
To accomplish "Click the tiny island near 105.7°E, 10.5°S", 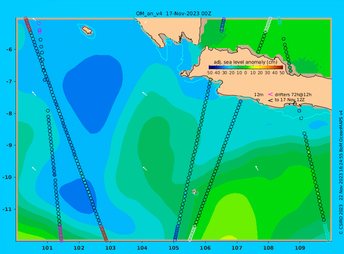I will [x=194, y=191].
